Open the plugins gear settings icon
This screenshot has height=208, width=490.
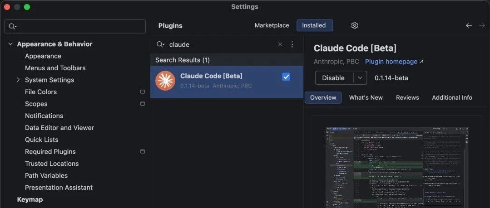tap(354, 25)
